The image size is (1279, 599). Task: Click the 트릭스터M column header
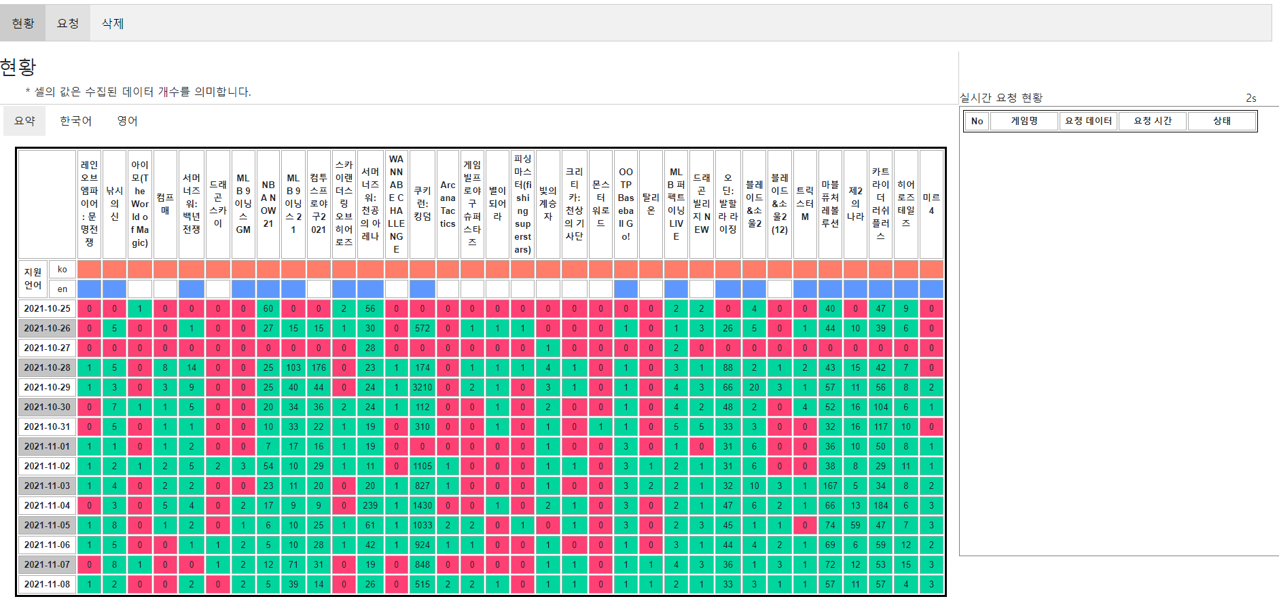(x=805, y=204)
